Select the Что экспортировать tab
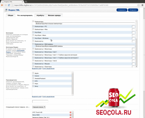Image resolution: width=145 pixels, height=118 pixels. pos(25,15)
